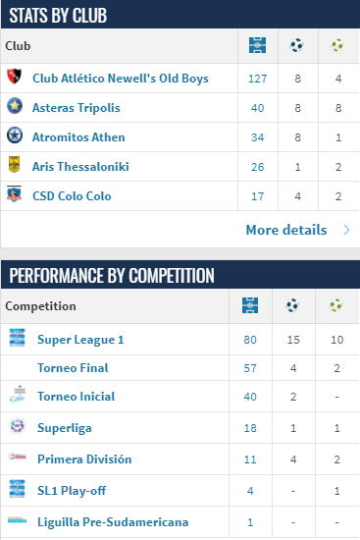Click the Aris Thessaloniki yellow crest

[14, 165]
